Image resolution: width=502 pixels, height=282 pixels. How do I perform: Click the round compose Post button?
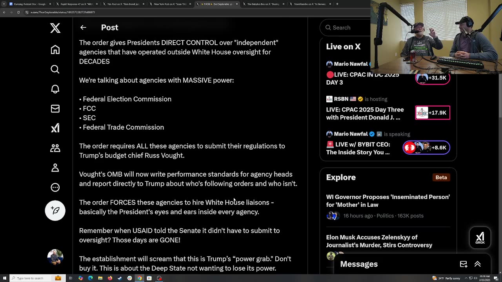click(x=55, y=211)
